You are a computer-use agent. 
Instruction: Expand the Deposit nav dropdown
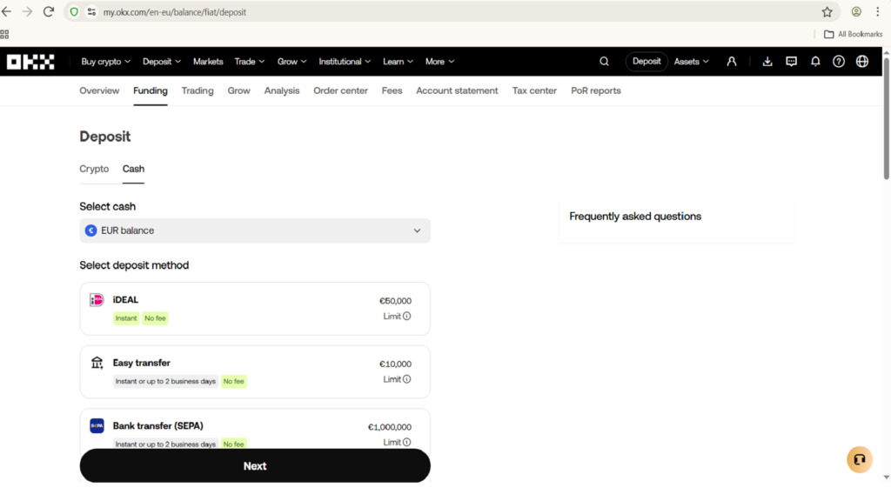click(161, 62)
